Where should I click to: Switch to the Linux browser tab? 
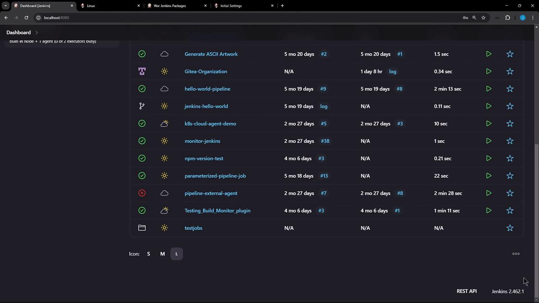tap(109, 6)
